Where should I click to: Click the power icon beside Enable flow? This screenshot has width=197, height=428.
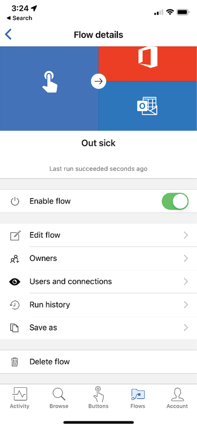pyautogui.click(x=15, y=201)
